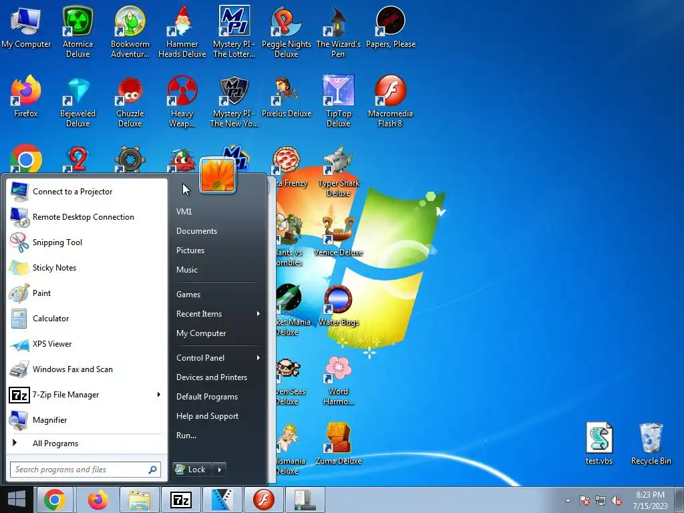The width and height of the screenshot is (684, 513).
Task: Open Magnifier from Start menu
Action: pos(87,419)
